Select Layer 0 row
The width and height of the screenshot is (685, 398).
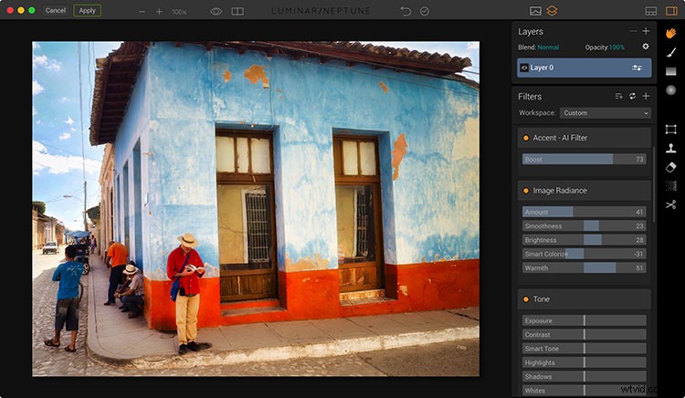(585, 68)
